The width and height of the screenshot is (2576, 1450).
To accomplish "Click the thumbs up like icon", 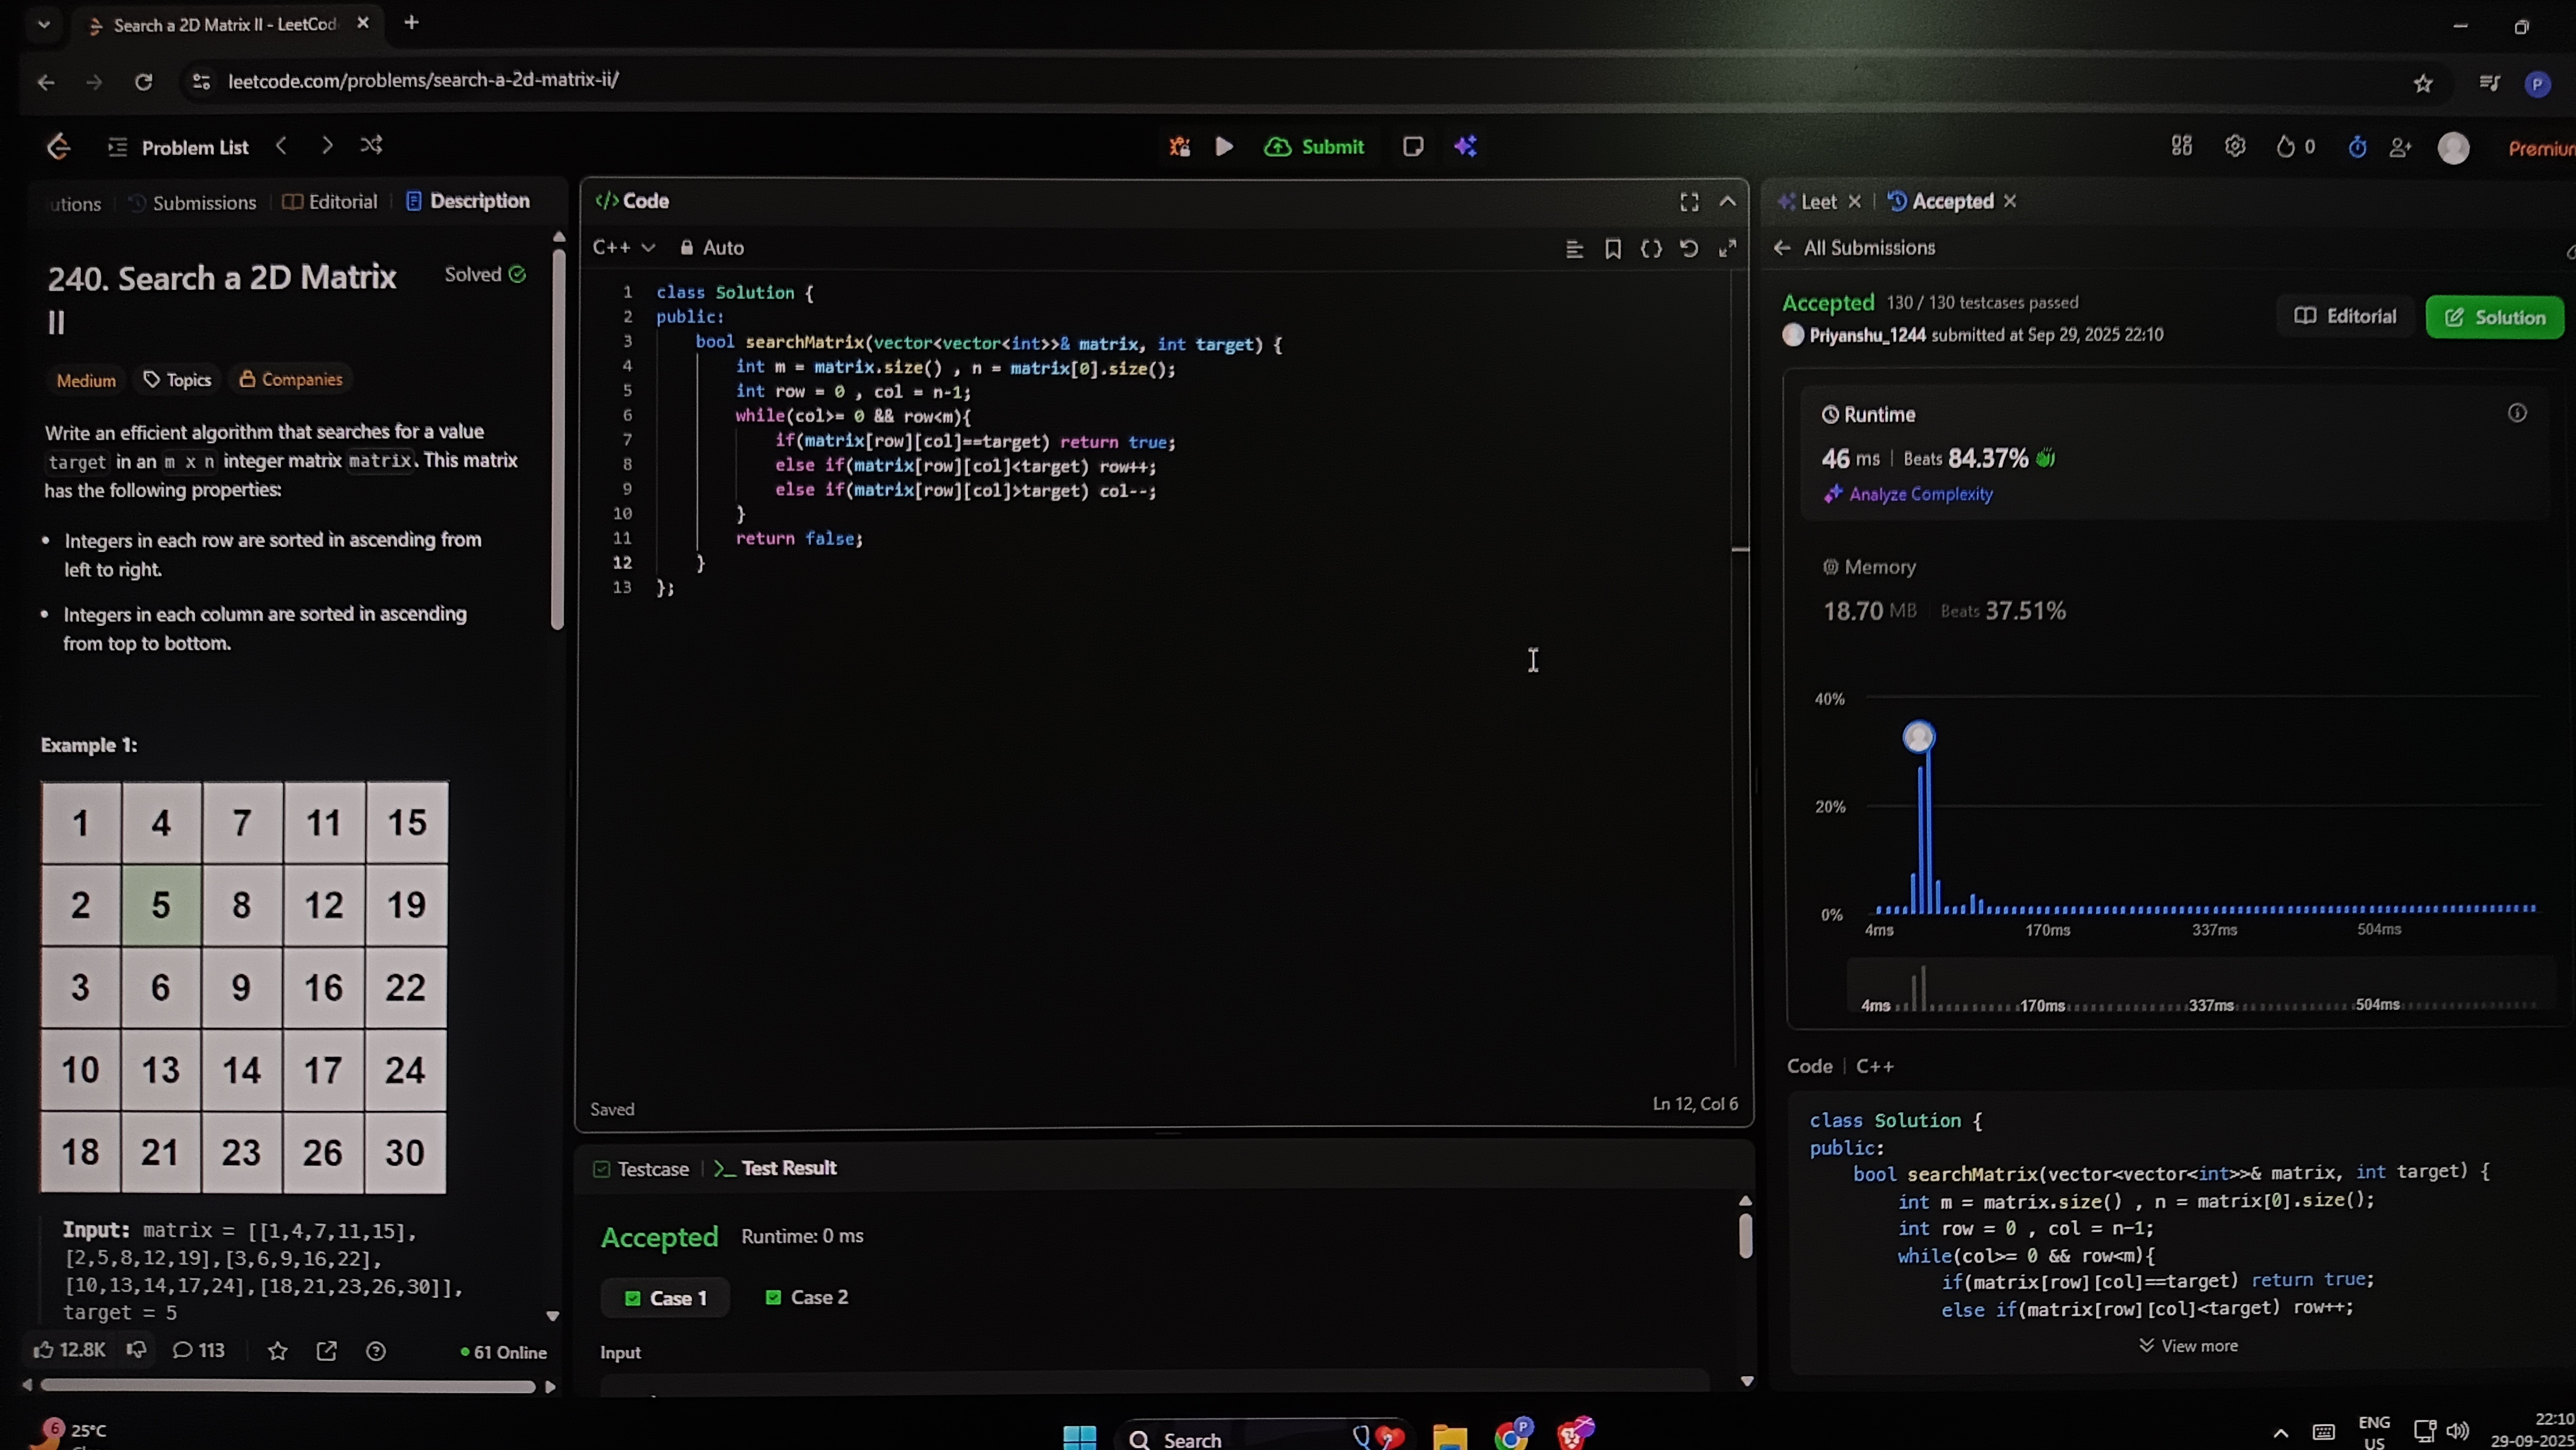I will tap(44, 1350).
